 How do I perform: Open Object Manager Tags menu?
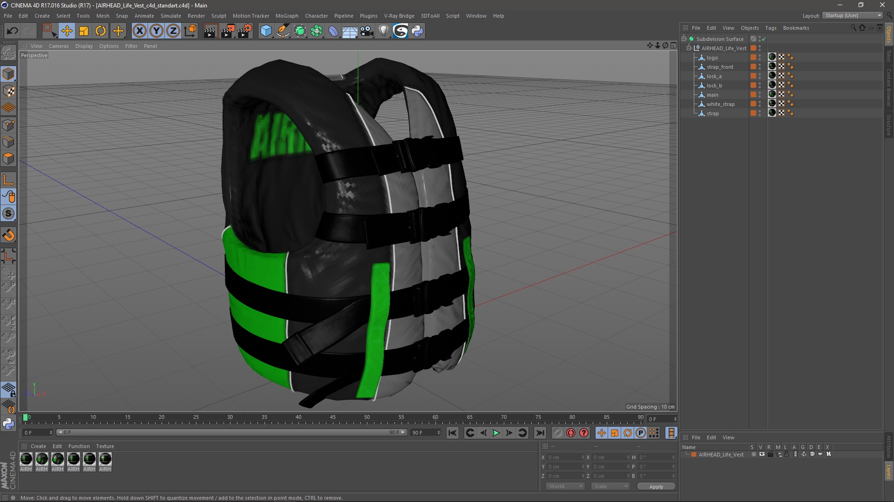pyautogui.click(x=771, y=28)
